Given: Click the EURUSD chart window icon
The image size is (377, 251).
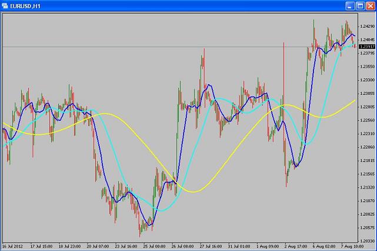Looking at the screenshot, I should pyautogui.click(x=5, y=6).
